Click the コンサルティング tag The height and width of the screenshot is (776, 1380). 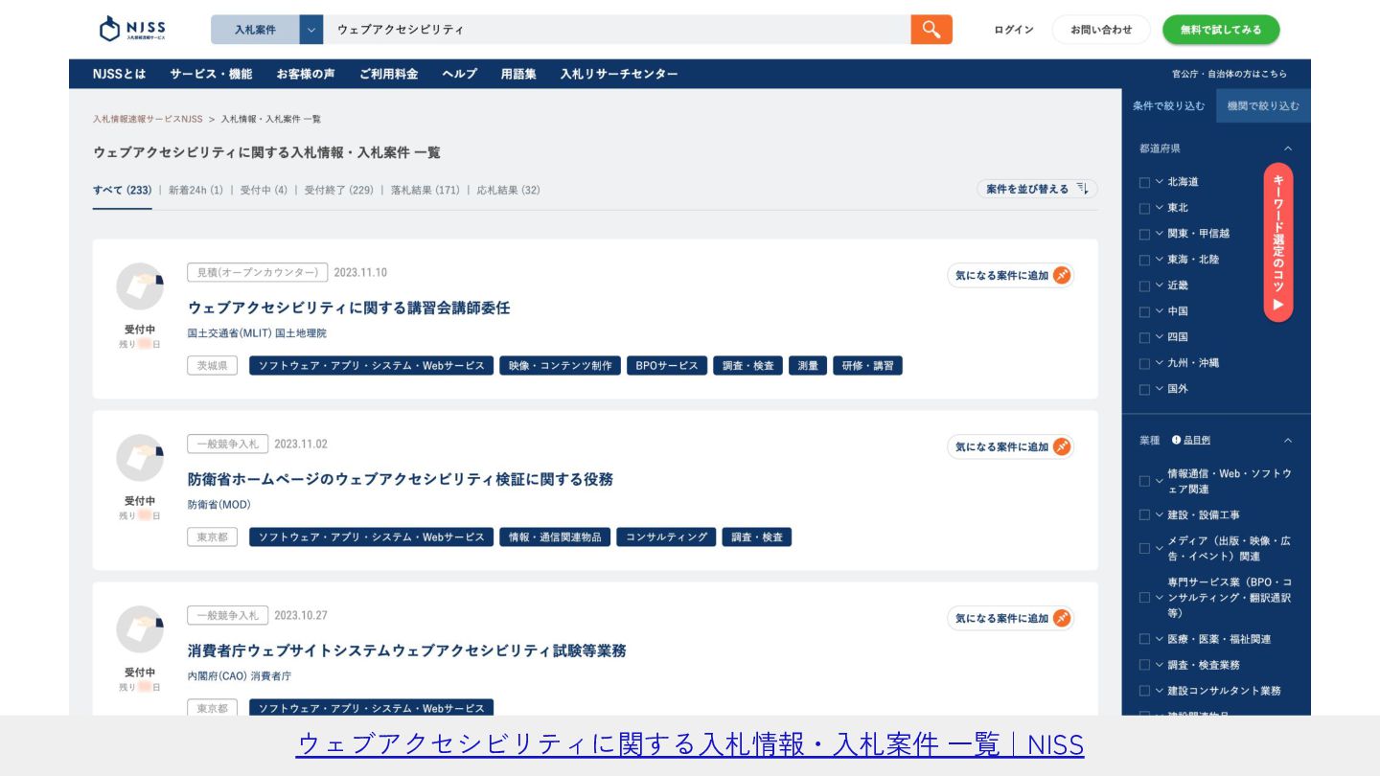(666, 537)
